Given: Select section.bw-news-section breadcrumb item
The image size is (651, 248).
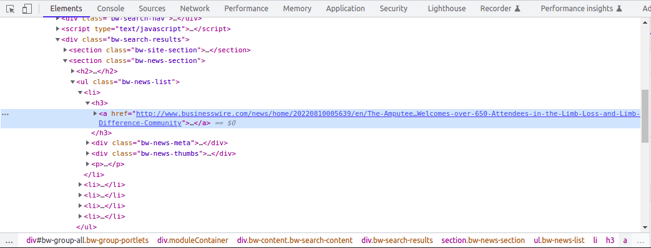Looking at the screenshot, I should click(x=483, y=240).
